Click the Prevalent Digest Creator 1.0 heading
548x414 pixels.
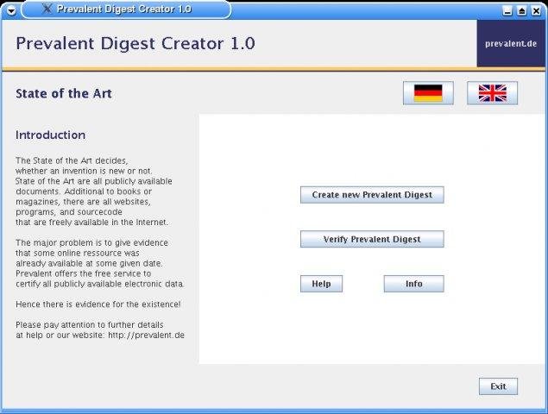[x=135, y=44]
